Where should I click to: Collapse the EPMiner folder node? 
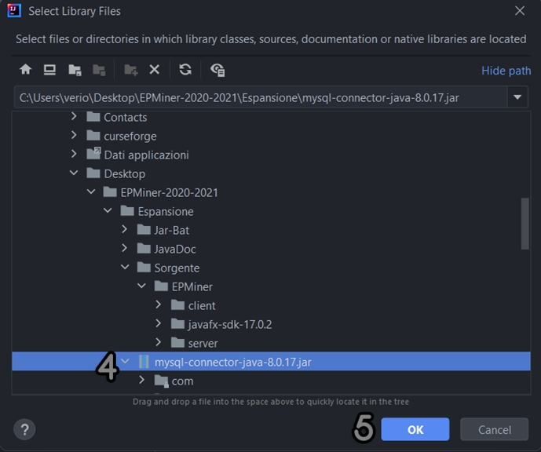pyautogui.click(x=141, y=286)
